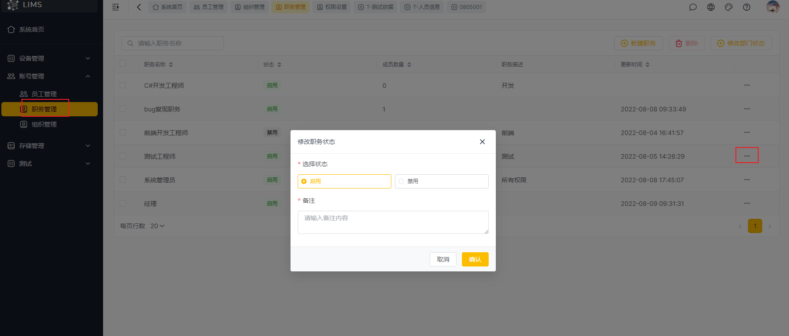Switch to the 0805001 tab

(x=466, y=7)
